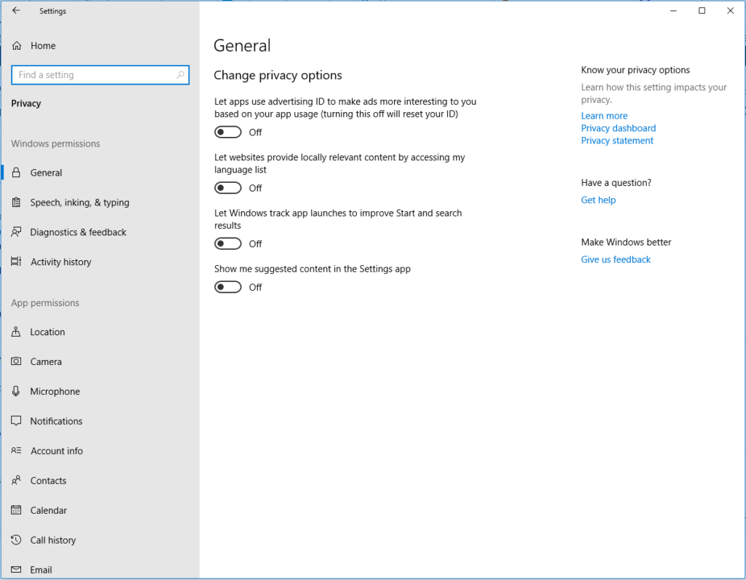Click the Camera icon in sidebar
This screenshot has width=746, height=580.
[16, 362]
